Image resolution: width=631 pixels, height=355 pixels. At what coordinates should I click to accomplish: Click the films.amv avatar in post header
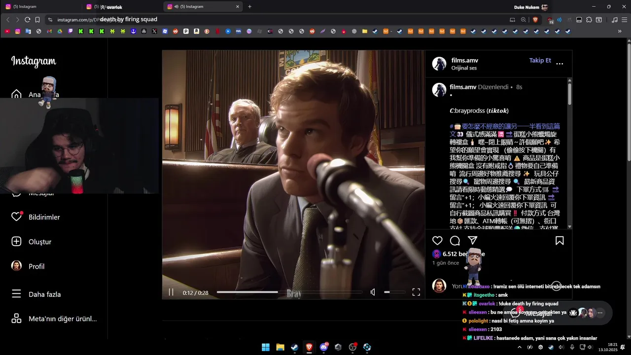tap(439, 64)
